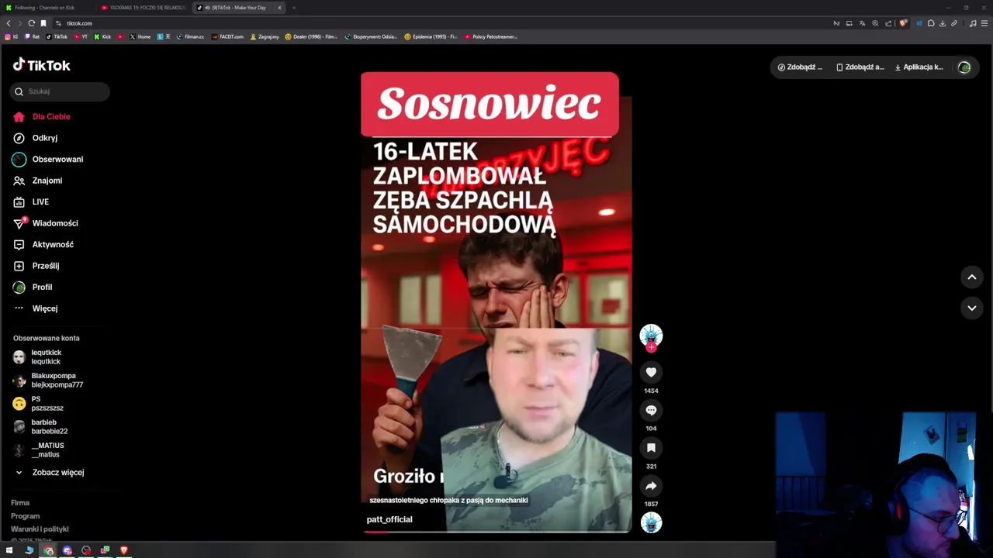Open the FACEIT.com bookmark
Viewport: 993px width, 558px height.
tap(228, 36)
